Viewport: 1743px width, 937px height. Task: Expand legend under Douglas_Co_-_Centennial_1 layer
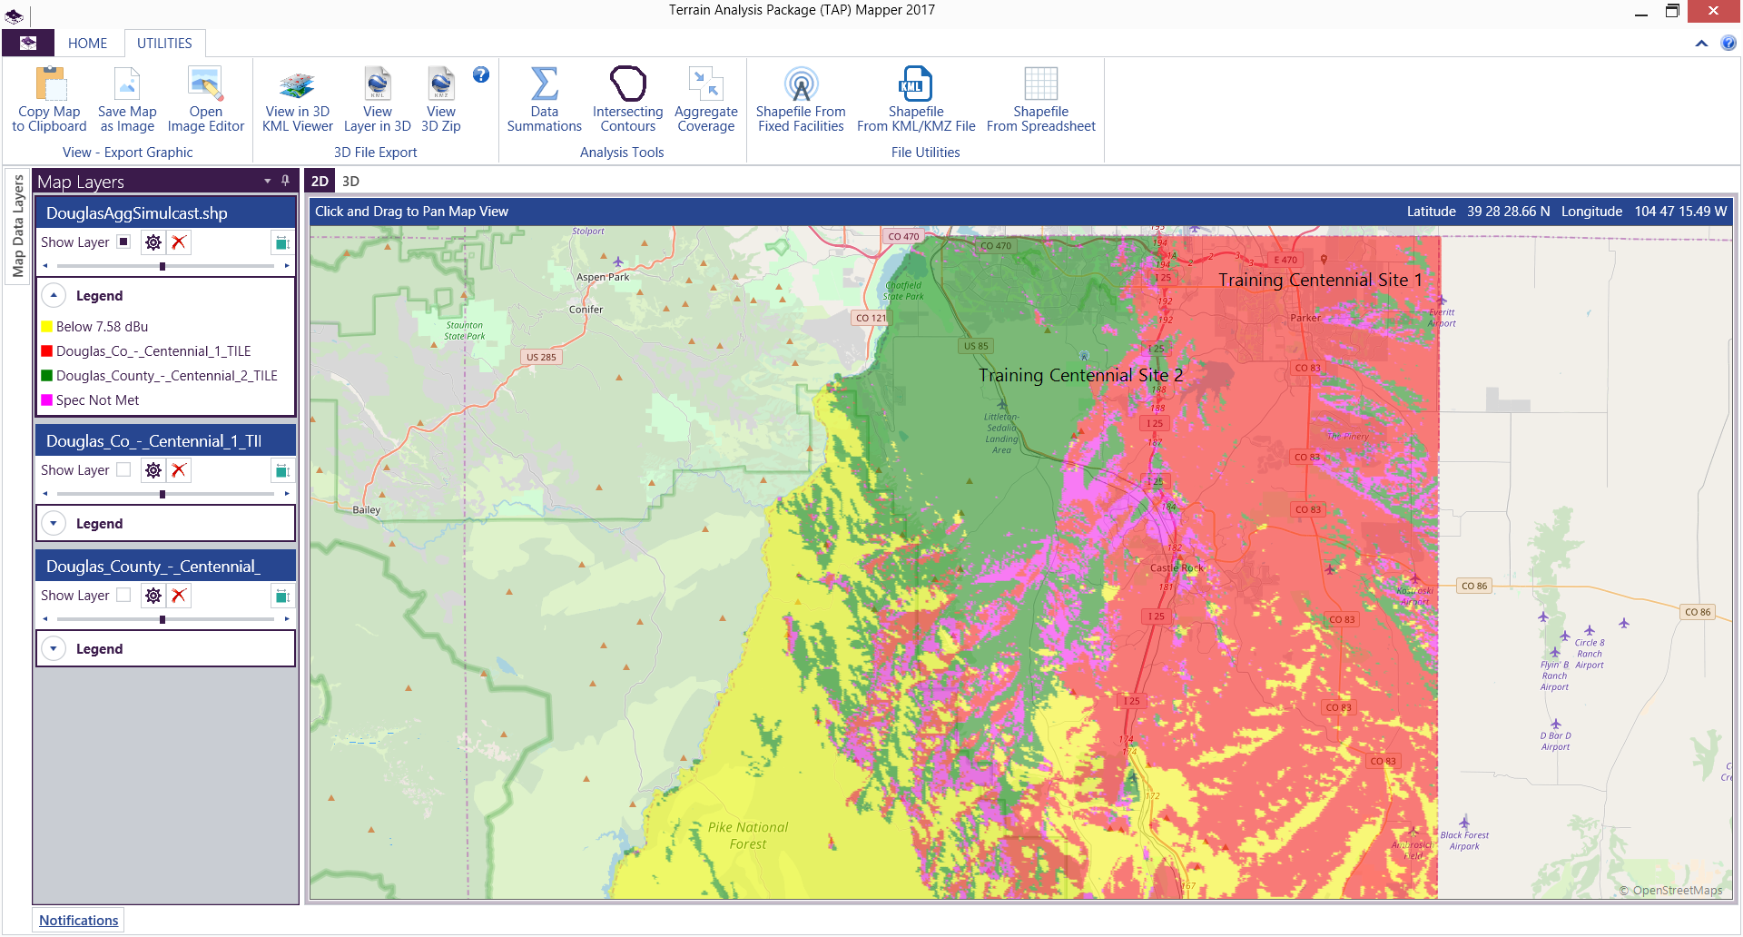[x=54, y=524]
